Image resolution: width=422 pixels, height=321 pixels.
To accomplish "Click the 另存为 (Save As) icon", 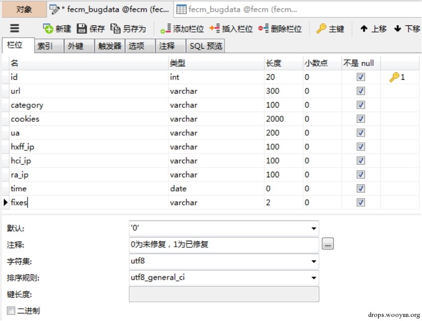I will tap(115, 28).
